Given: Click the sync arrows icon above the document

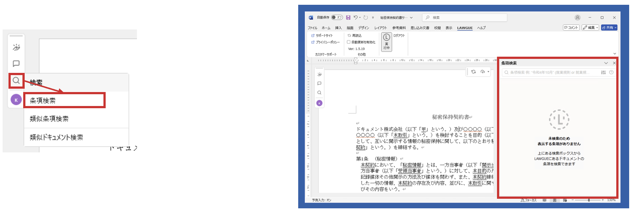Looking at the screenshot, I should click(x=473, y=72).
